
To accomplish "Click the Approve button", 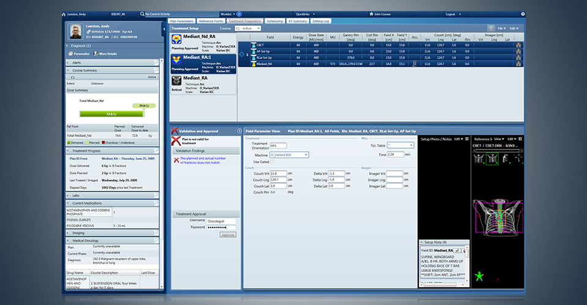I will pyautogui.click(x=227, y=235).
